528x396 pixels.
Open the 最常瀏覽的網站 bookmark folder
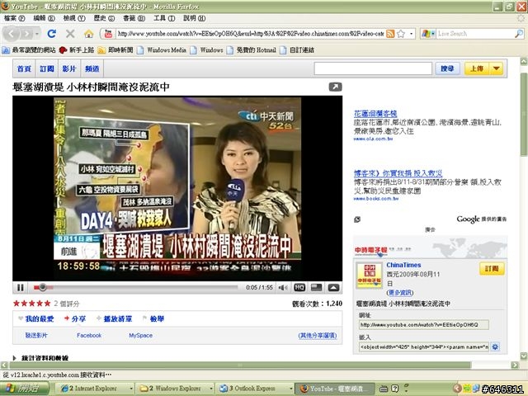(x=29, y=49)
